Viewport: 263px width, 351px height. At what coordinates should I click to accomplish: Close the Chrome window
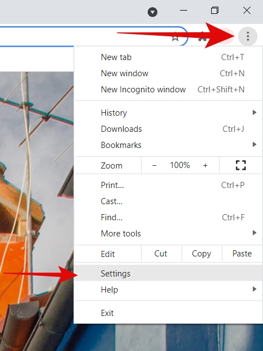(x=247, y=11)
